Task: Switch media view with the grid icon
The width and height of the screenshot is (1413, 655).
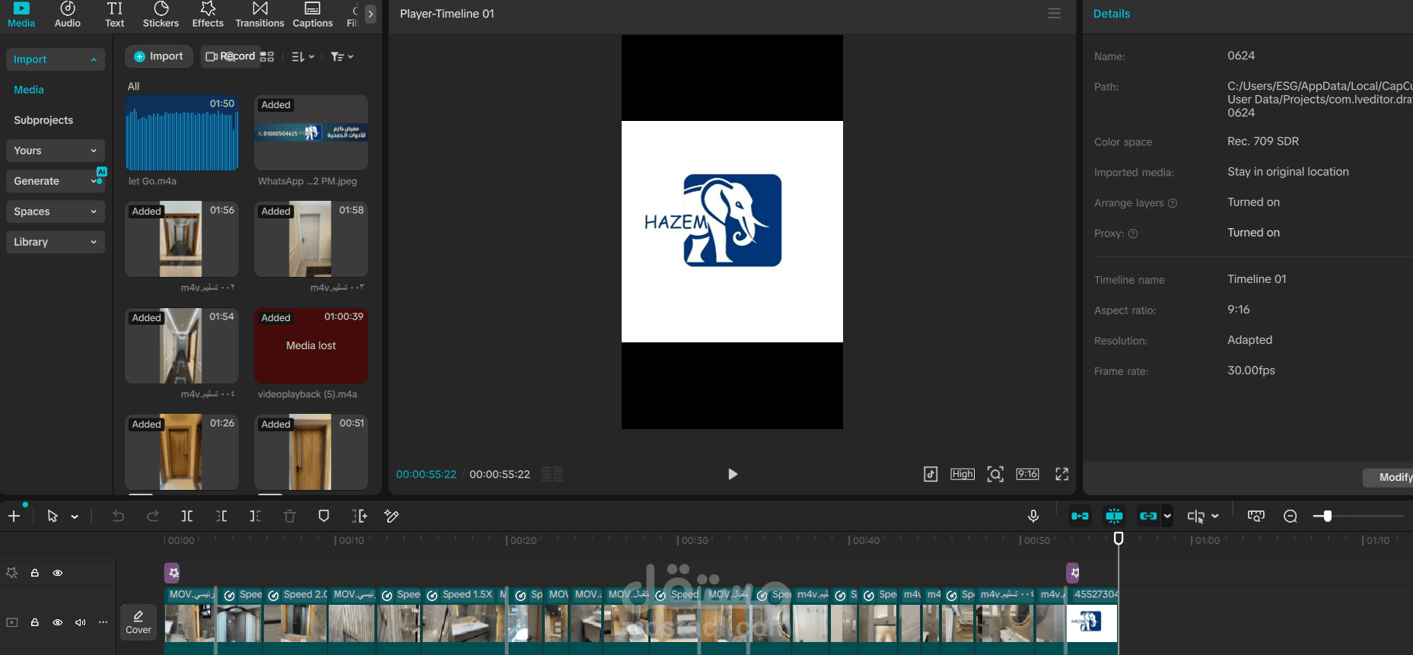Action: point(267,57)
